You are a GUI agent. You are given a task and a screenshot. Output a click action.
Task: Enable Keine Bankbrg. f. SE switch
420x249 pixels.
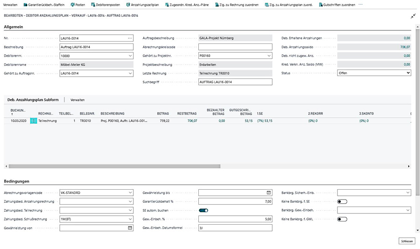coord(342,201)
